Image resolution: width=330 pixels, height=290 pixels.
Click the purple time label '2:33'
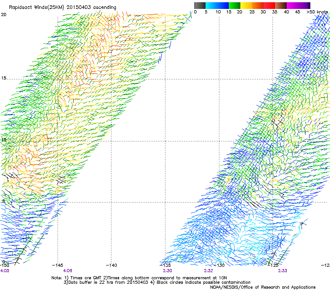(x=282, y=271)
